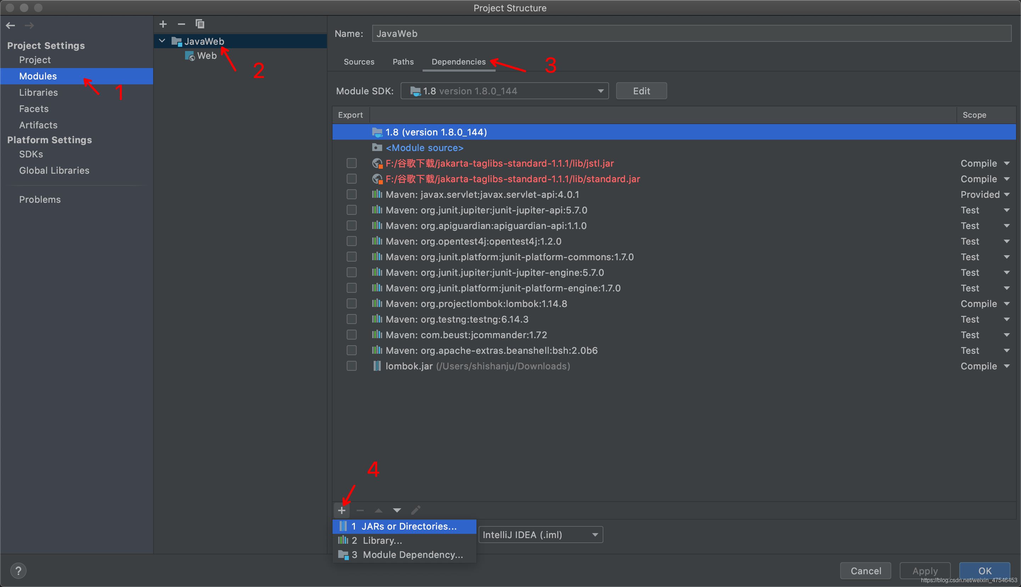Click the Edit button next to Module SDK
The width and height of the screenshot is (1021, 587).
[641, 91]
